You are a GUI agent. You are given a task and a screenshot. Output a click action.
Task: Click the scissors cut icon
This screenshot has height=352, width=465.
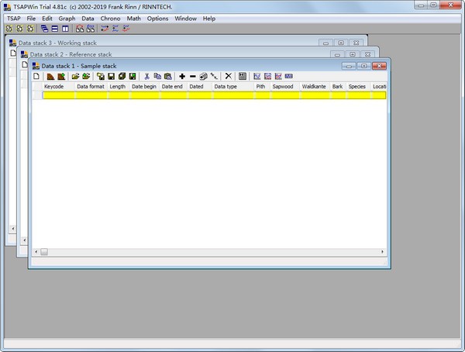[x=146, y=77]
